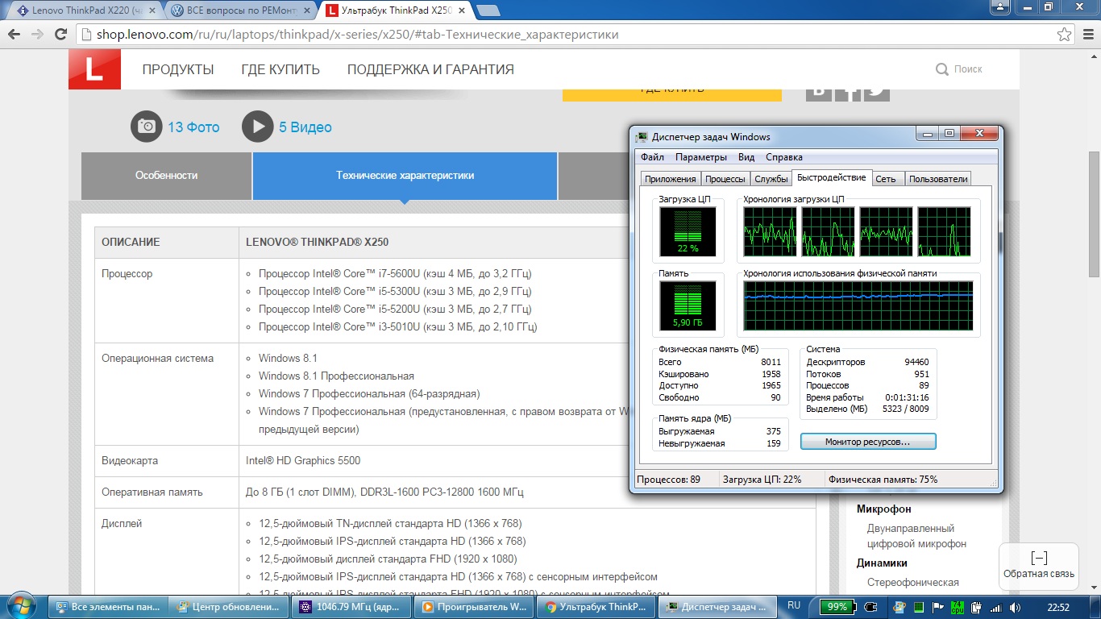Open the Параметры menu in Task Manager
Image resolution: width=1101 pixels, height=619 pixels.
tap(701, 157)
